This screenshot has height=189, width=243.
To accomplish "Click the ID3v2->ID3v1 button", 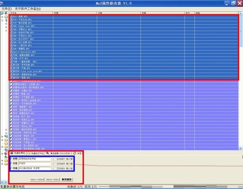I will point(52,180).
